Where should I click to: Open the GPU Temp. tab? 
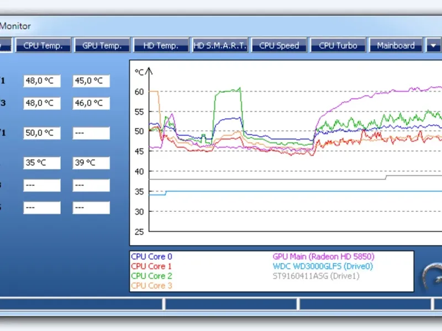tap(102, 45)
